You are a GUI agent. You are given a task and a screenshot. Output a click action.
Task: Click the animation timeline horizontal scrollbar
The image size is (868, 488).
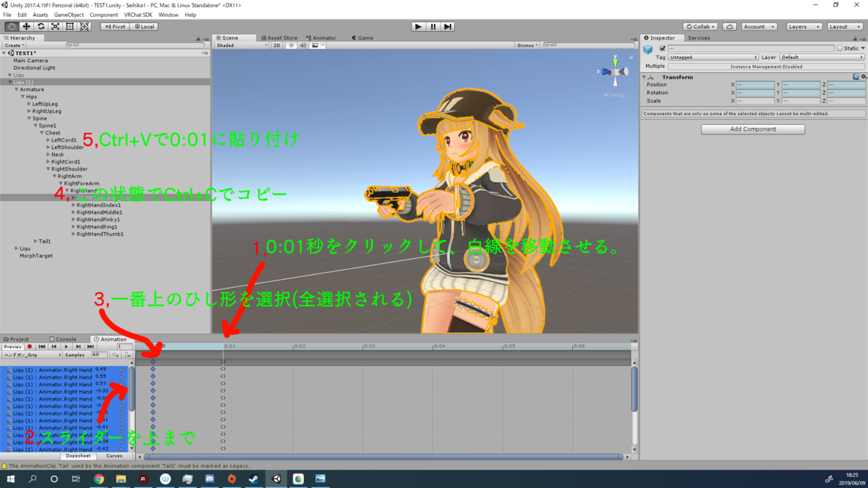pyautogui.click(x=383, y=457)
